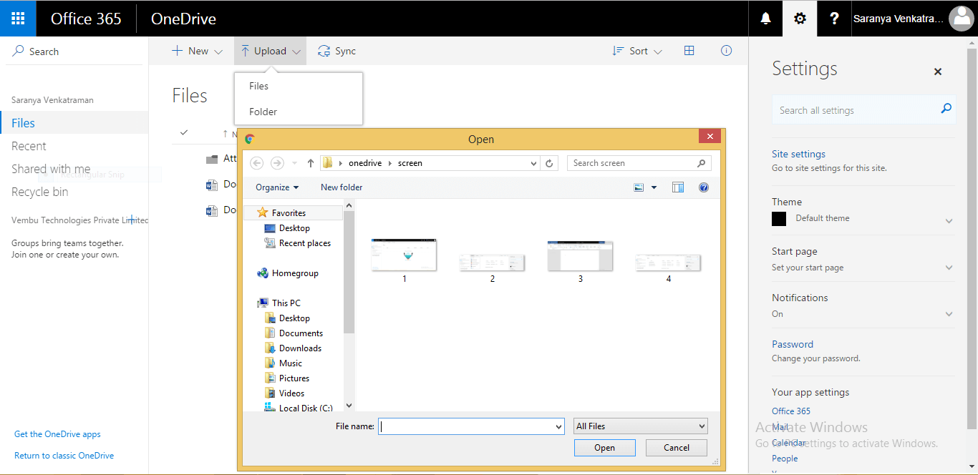
Task: Click the Sync toolbar button
Action: click(337, 51)
